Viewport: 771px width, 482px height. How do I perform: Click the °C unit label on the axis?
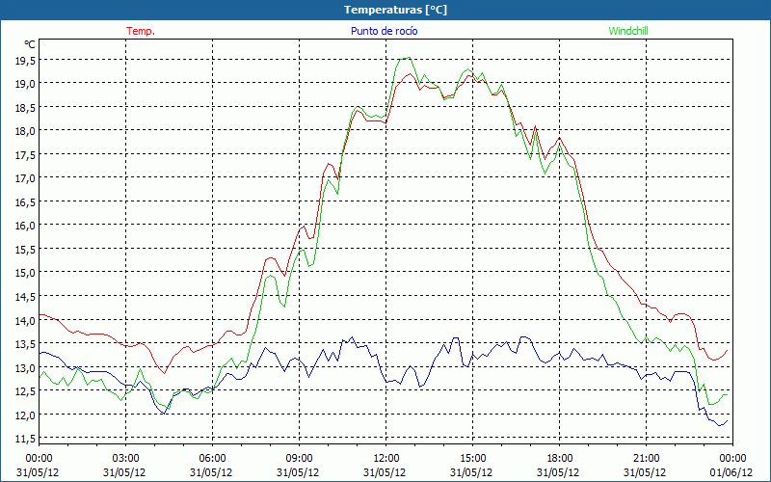point(30,44)
